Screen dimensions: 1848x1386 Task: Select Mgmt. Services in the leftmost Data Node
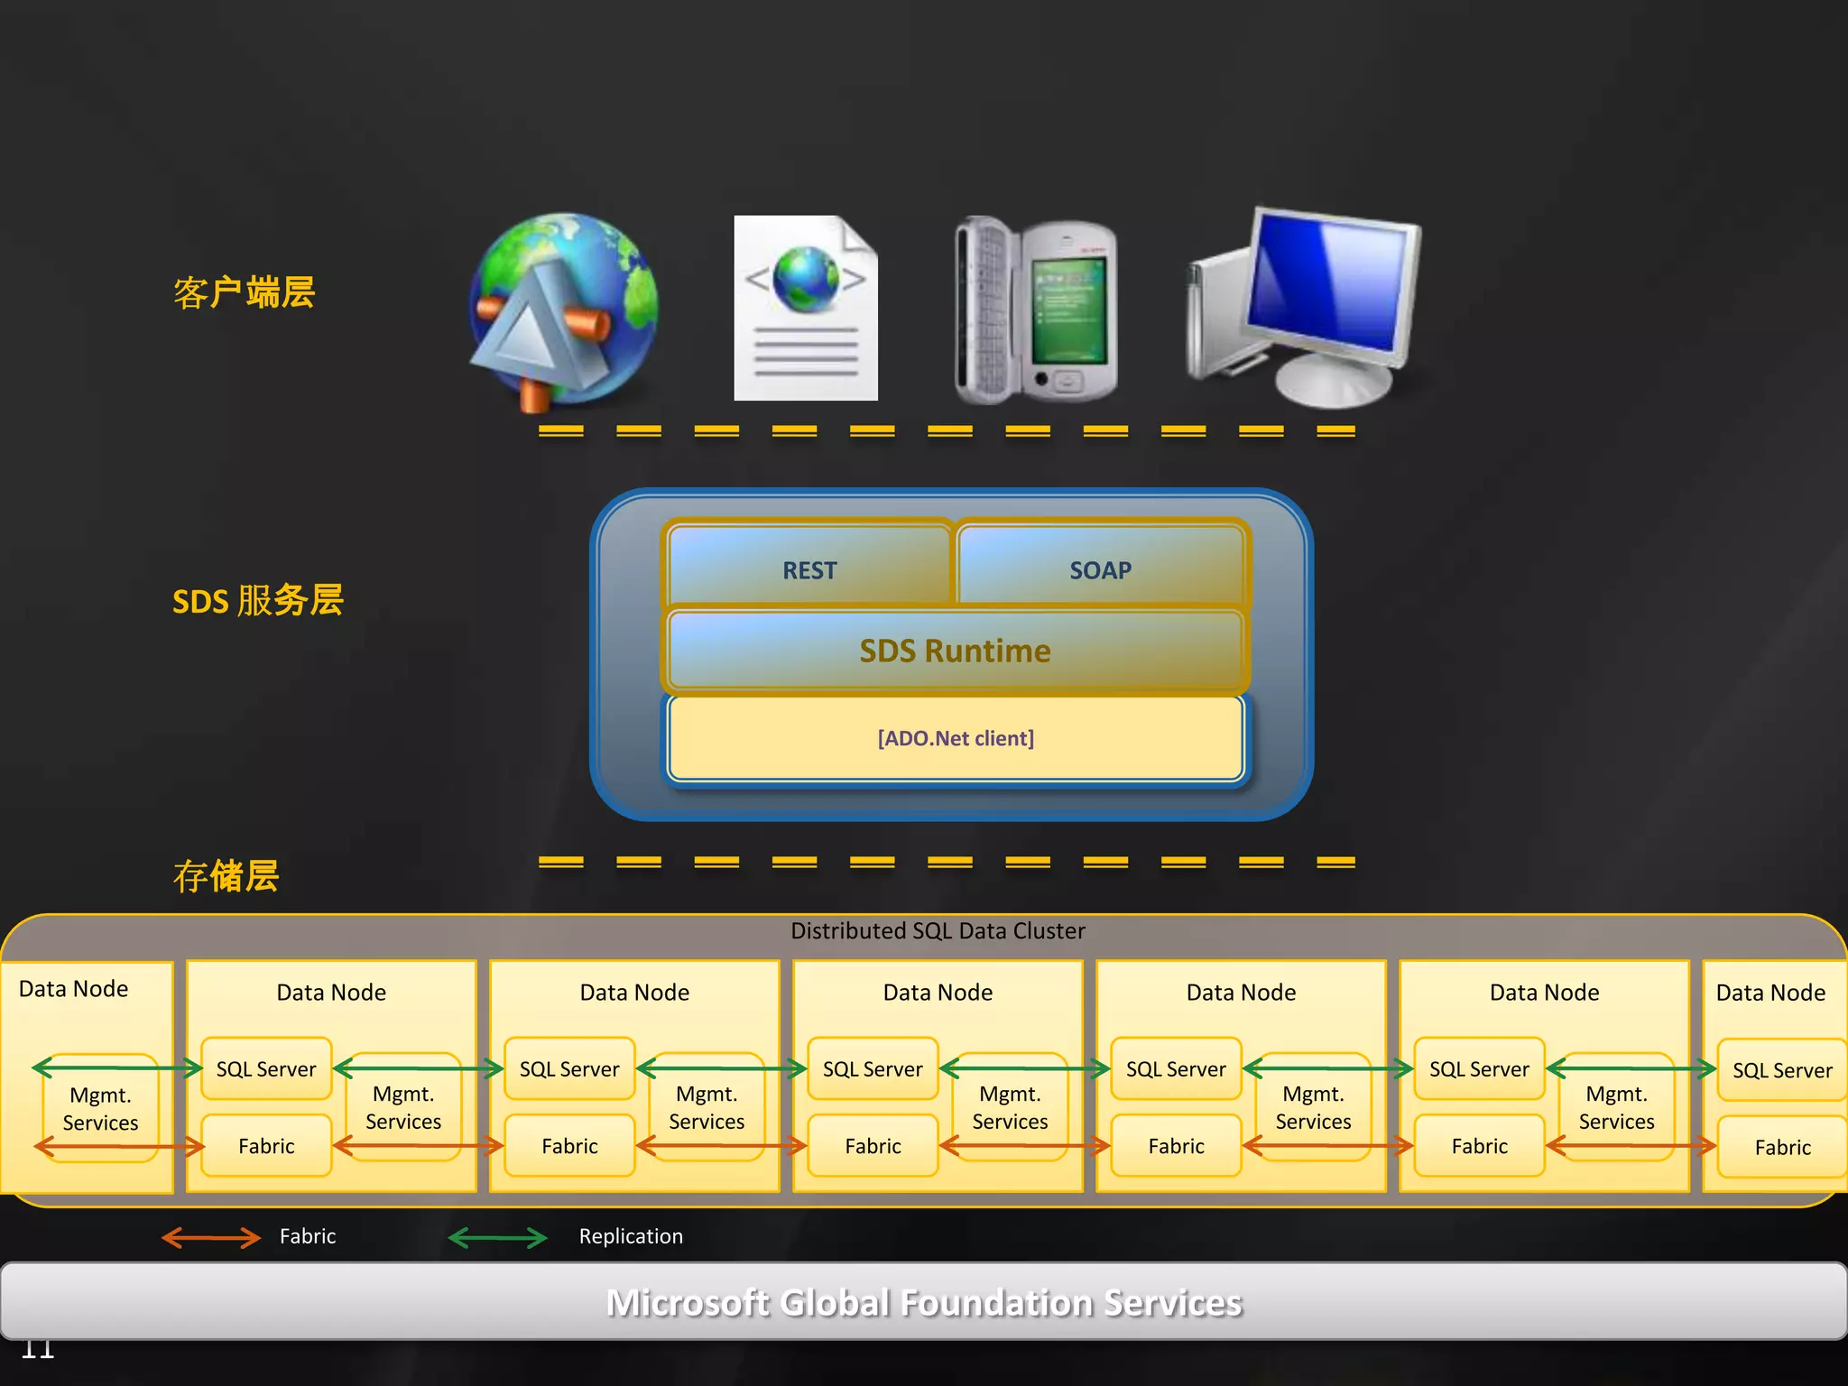[101, 1108]
